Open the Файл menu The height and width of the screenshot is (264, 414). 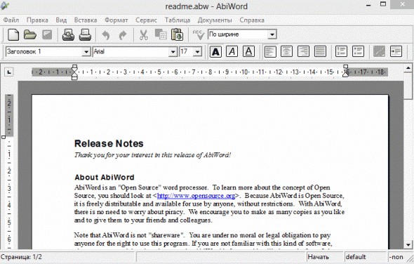tap(11, 20)
